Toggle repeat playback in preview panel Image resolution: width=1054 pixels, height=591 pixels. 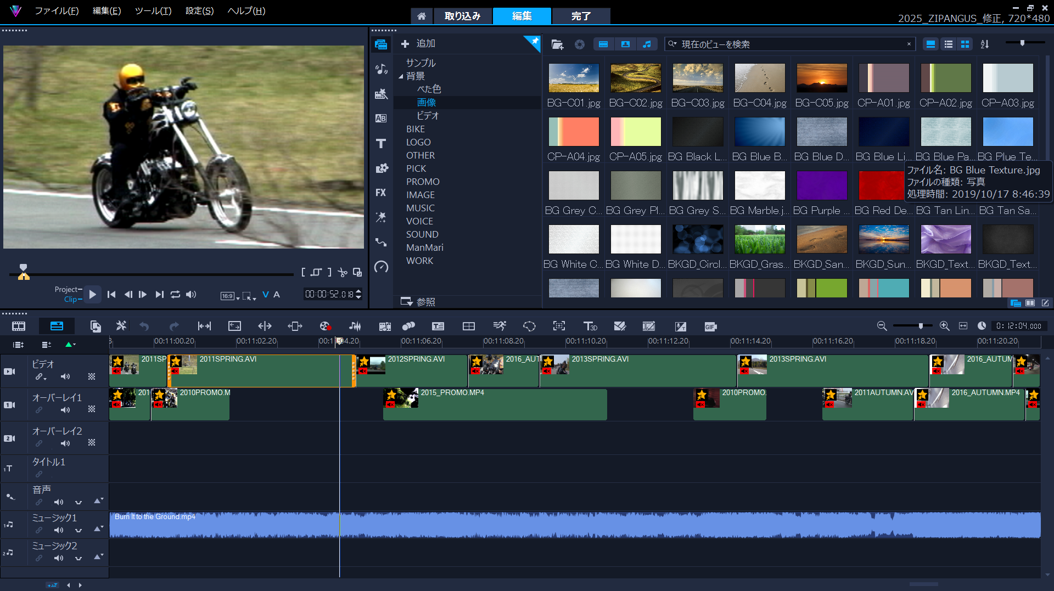[x=175, y=295]
